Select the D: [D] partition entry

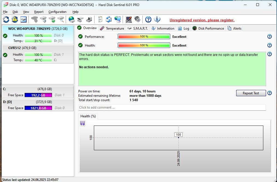[x=38, y=105]
